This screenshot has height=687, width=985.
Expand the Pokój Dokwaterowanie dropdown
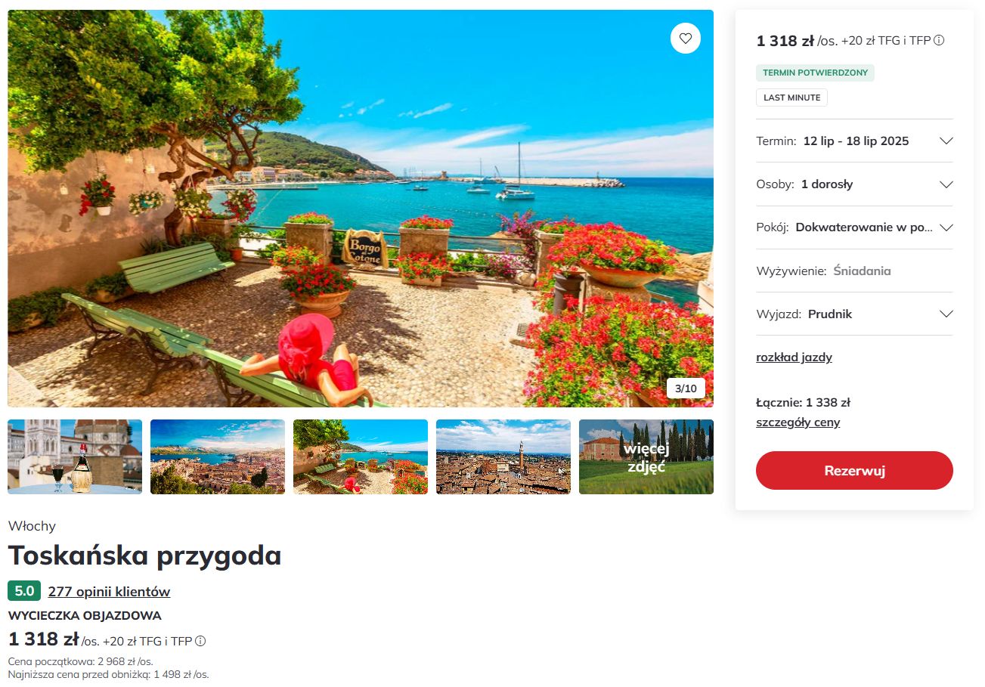click(x=854, y=227)
